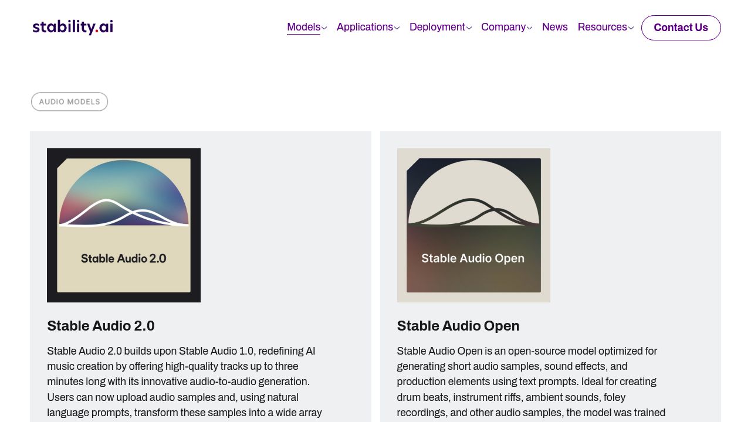Open the Models menu
Image resolution: width=751 pixels, height=422 pixels.
point(303,27)
